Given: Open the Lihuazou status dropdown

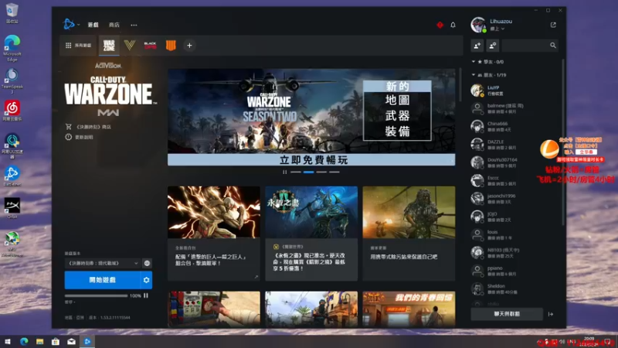Looking at the screenshot, I should [497, 29].
